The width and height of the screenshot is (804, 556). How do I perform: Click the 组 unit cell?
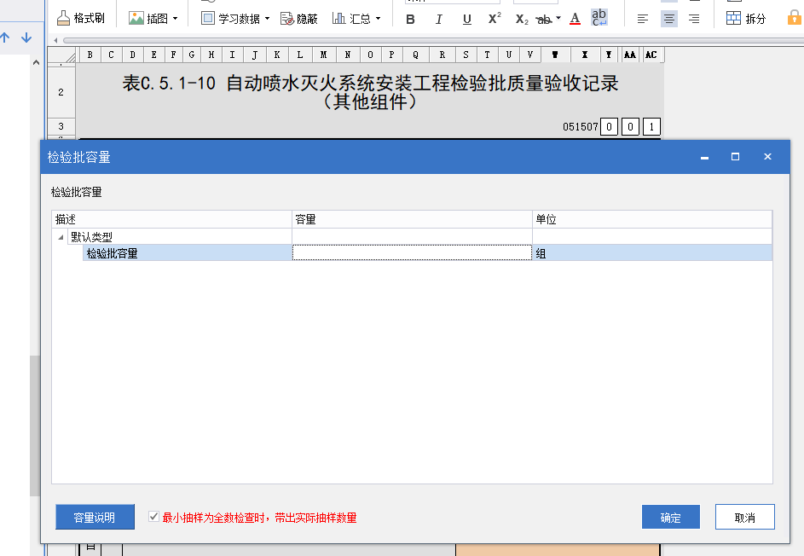click(x=651, y=253)
